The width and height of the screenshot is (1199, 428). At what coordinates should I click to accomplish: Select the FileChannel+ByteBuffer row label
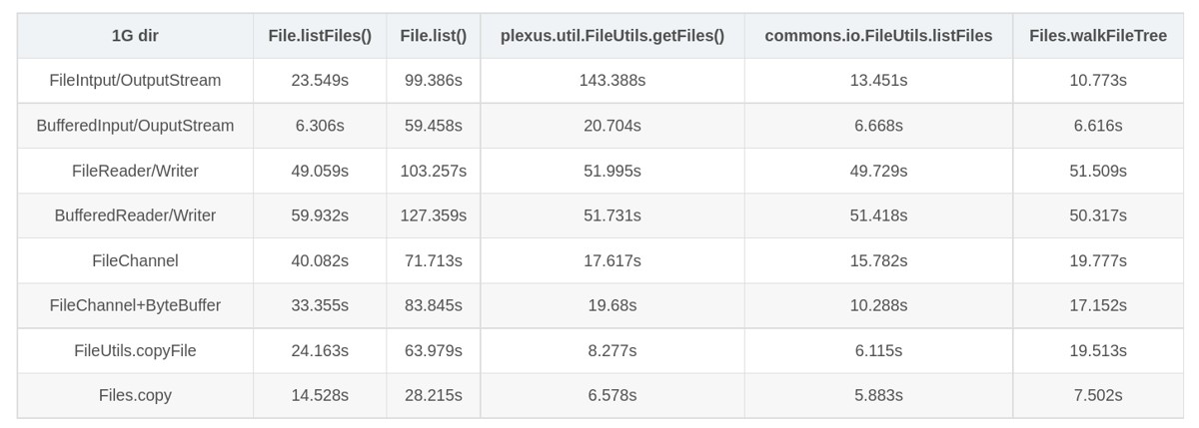(135, 305)
